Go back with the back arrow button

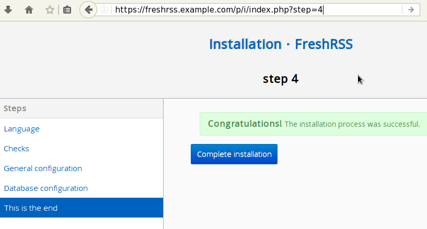click(88, 9)
